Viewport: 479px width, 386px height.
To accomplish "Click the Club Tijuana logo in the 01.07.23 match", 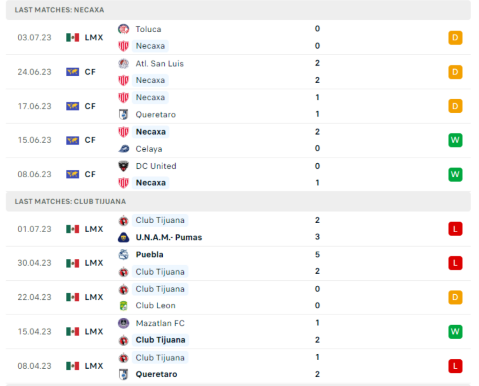I will click(123, 220).
